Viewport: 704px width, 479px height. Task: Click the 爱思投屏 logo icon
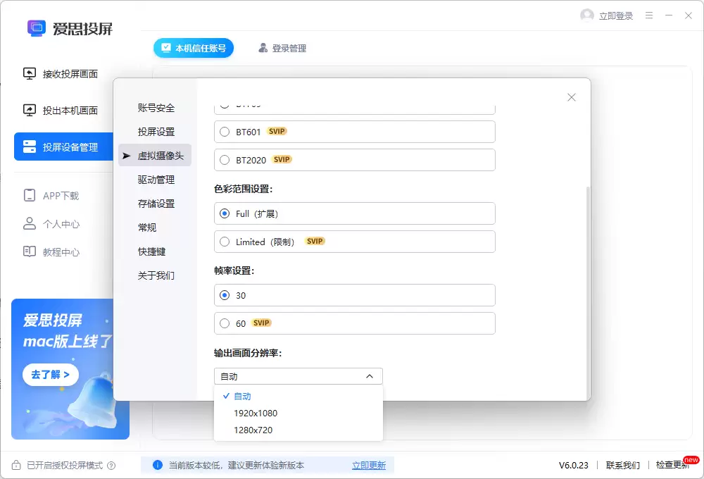pyautogui.click(x=37, y=28)
